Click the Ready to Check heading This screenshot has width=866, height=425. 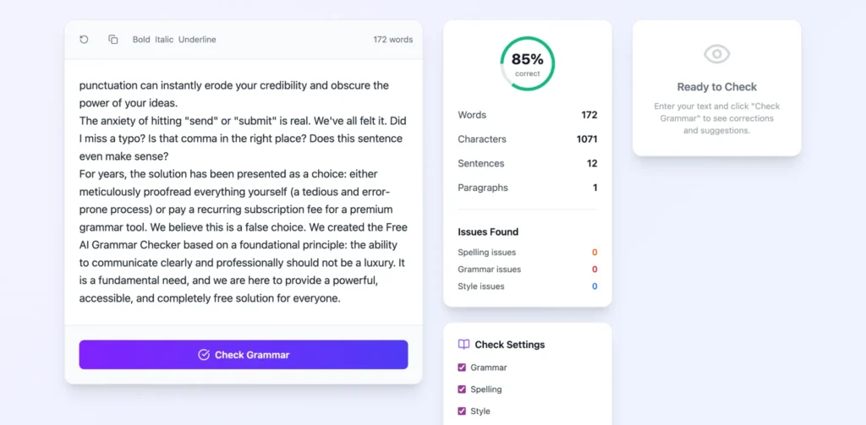pos(716,87)
